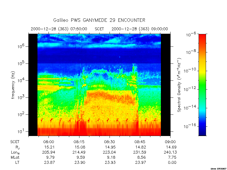227x170 pixels.
Task: Click the title 'Galileo PWS GANYMEDE 29 ENCOUNTER'
Action: pos(99,20)
